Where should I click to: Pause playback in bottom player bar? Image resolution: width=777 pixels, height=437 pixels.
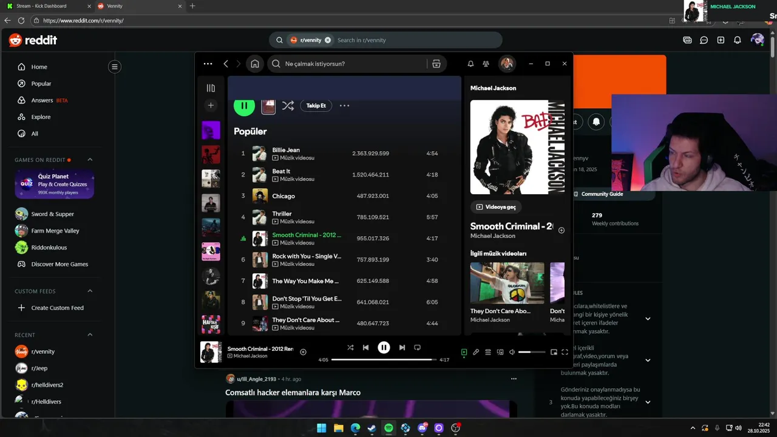coord(384,348)
